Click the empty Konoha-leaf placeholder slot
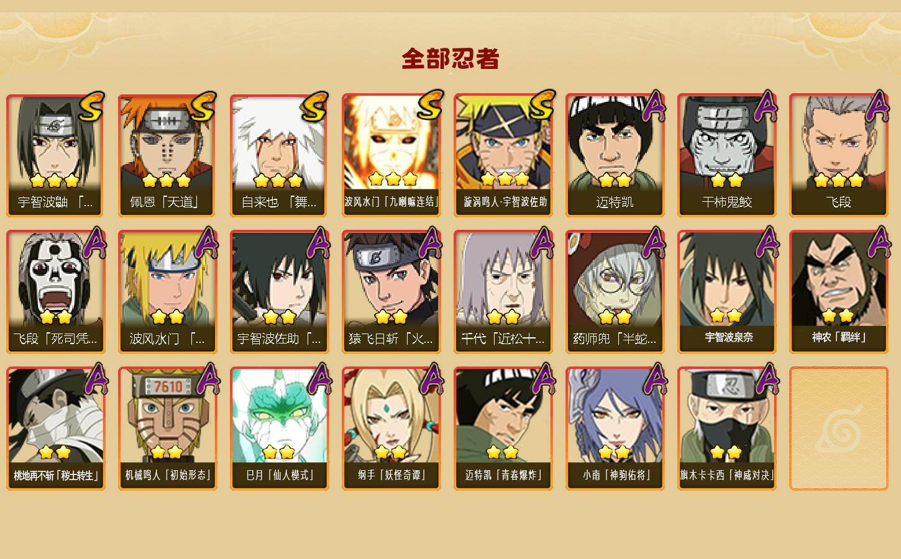This screenshot has height=559, width=901. [838, 429]
